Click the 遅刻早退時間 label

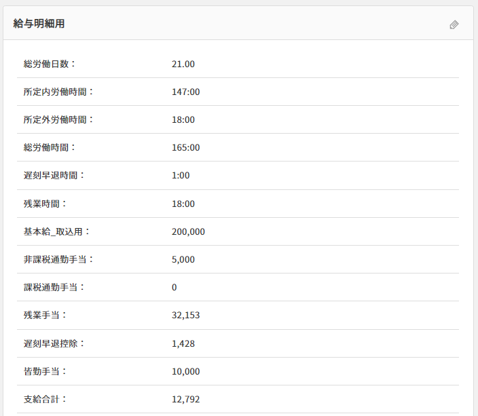point(54,175)
